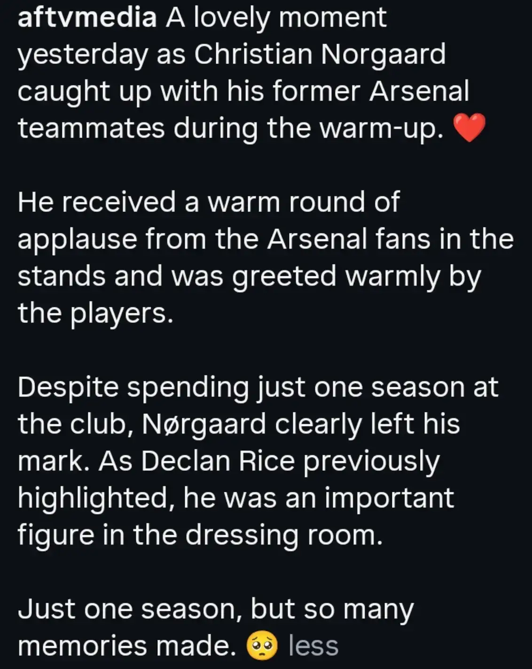Click the words Declan Rice
This screenshot has width=532, height=669.
pos(217,461)
